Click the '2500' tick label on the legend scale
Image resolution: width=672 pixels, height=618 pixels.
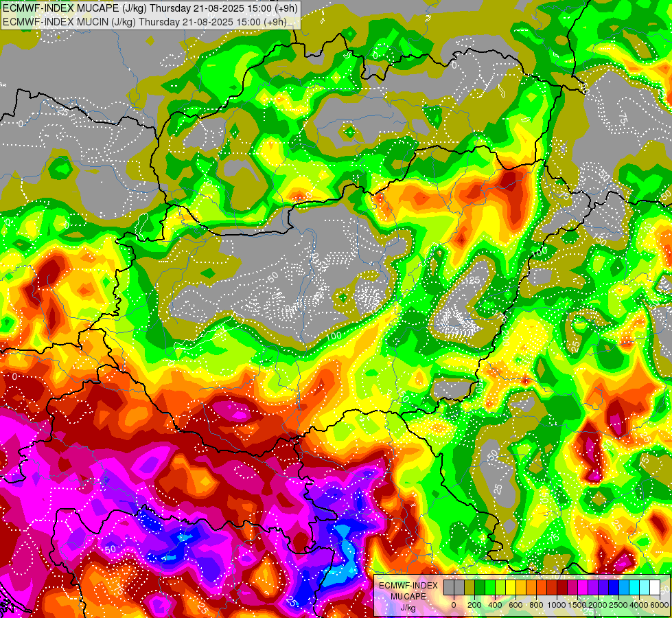coord(618,605)
